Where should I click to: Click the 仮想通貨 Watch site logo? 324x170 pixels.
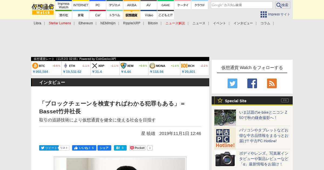click(x=43, y=9)
